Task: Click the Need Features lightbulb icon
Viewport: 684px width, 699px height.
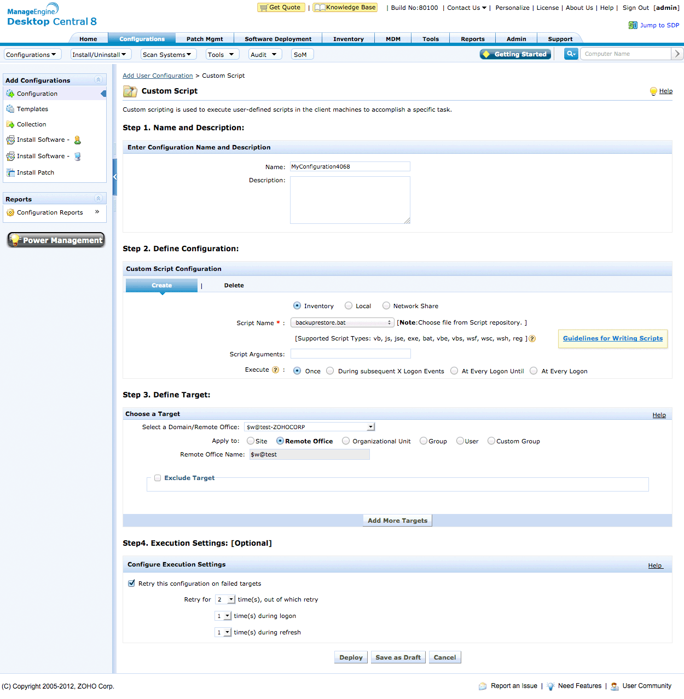Action: click(550, 686)
